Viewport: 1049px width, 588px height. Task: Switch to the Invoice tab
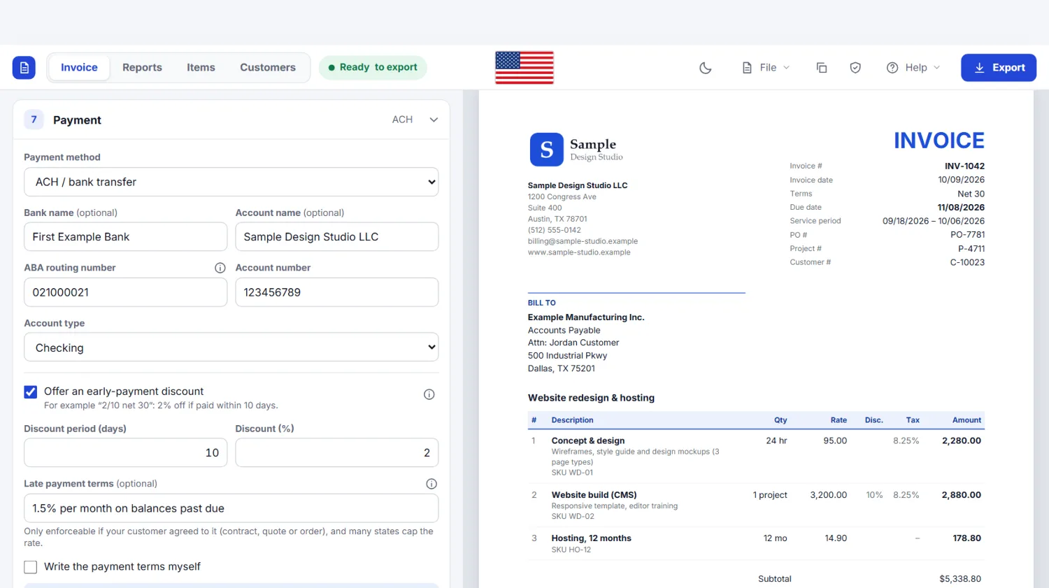pyautogui.click(x=79, y=68)
